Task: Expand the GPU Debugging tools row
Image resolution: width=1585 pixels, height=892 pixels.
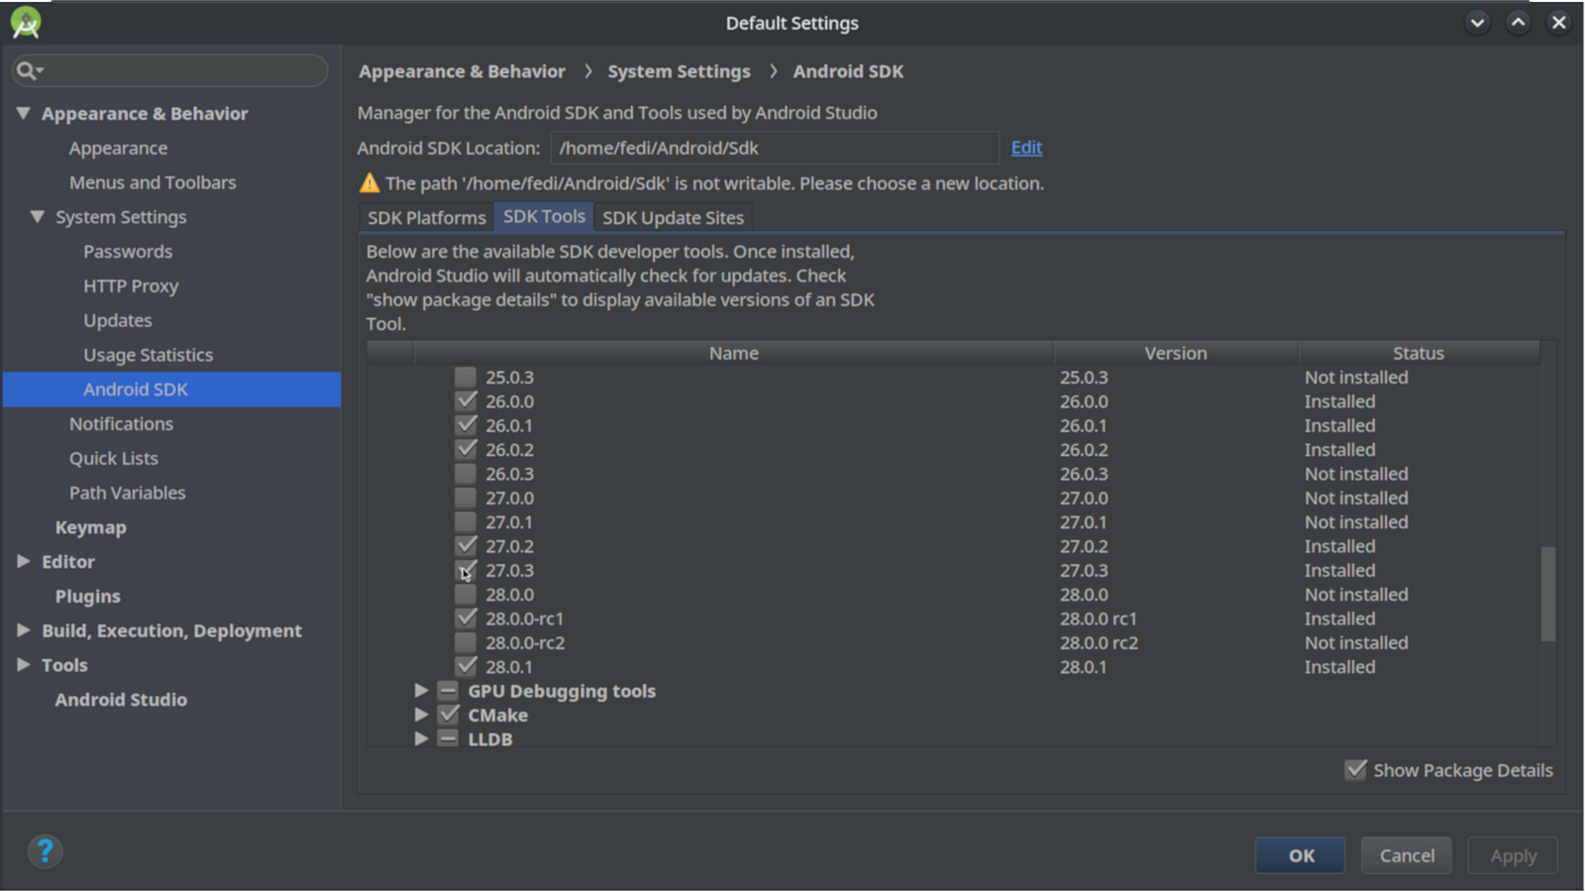Action: coord(421,691)
